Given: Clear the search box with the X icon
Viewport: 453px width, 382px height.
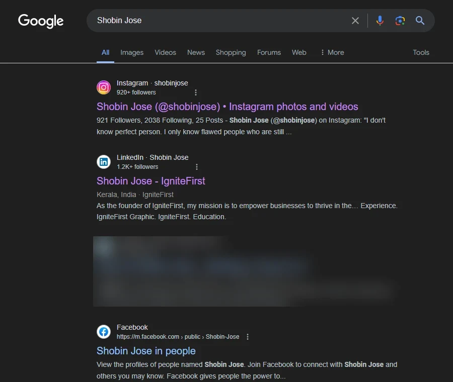Looking at the screenshot, I should click(x=355, y=21).
